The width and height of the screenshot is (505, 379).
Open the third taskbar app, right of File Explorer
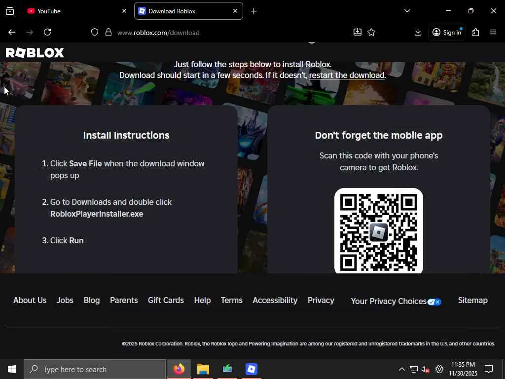[x=227, y=369]
